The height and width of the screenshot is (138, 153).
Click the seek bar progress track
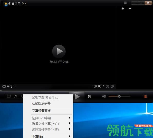pyautogui.click(x=76, y=90)
